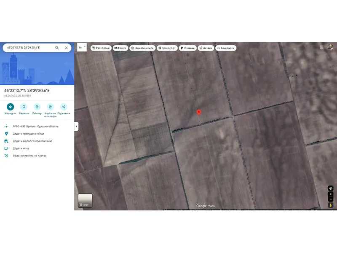
Task: Zoom in with the plus button
Action: (331, 194)
